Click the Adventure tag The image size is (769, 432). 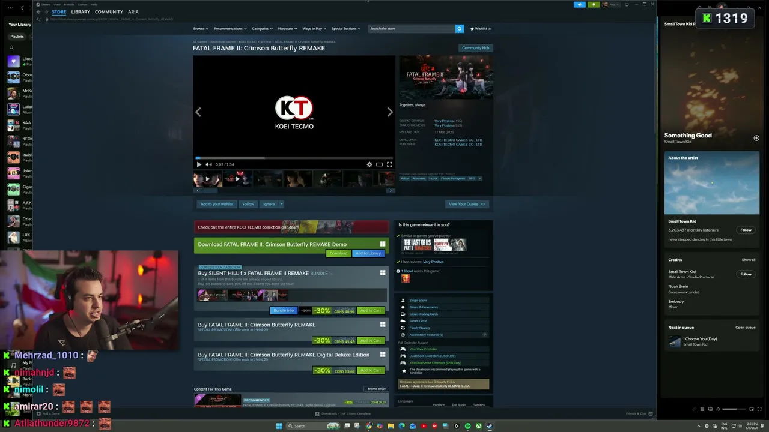(419, 178)
